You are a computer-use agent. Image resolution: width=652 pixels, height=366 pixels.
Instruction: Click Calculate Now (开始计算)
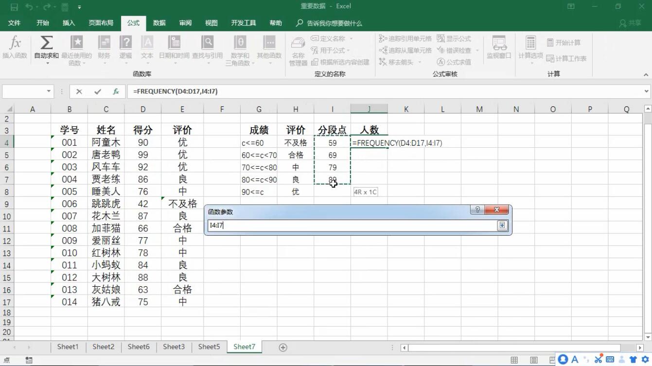point(564,43)
